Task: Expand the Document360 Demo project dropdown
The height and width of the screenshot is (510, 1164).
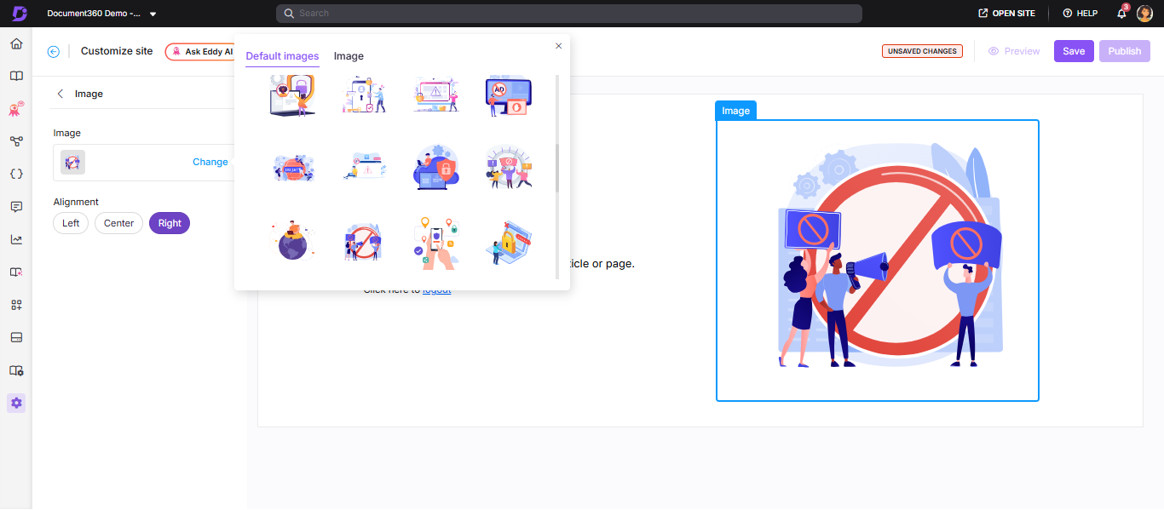Action: click(x=153, y=14)
